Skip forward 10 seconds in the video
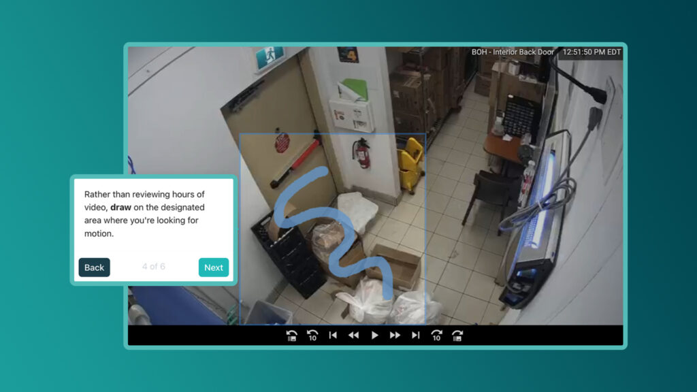697x392 pixels. click(x=436, y=335)
